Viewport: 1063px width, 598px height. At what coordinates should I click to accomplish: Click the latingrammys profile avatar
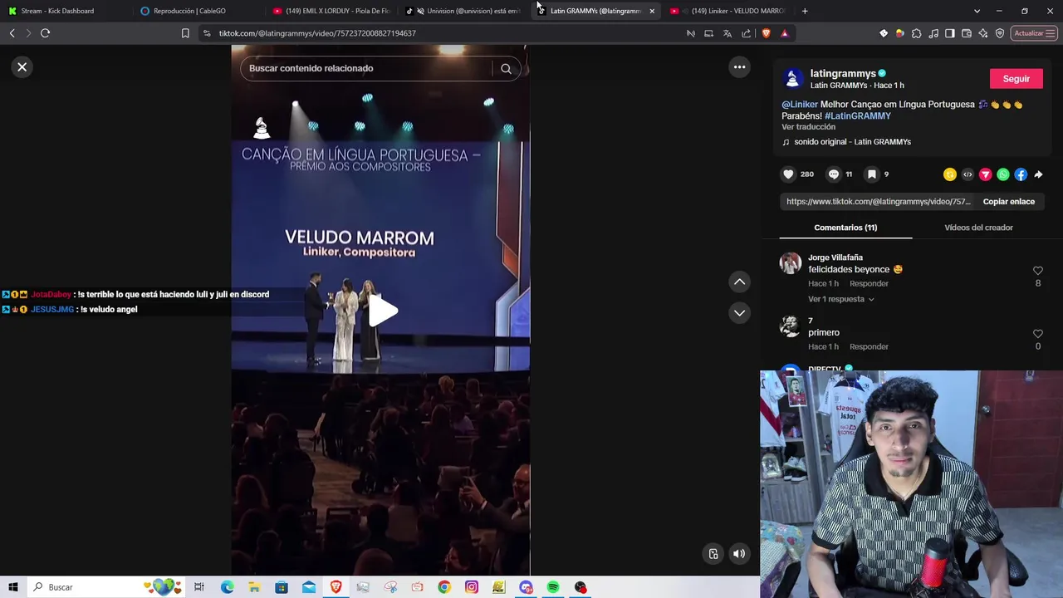(x=792, y=79)
